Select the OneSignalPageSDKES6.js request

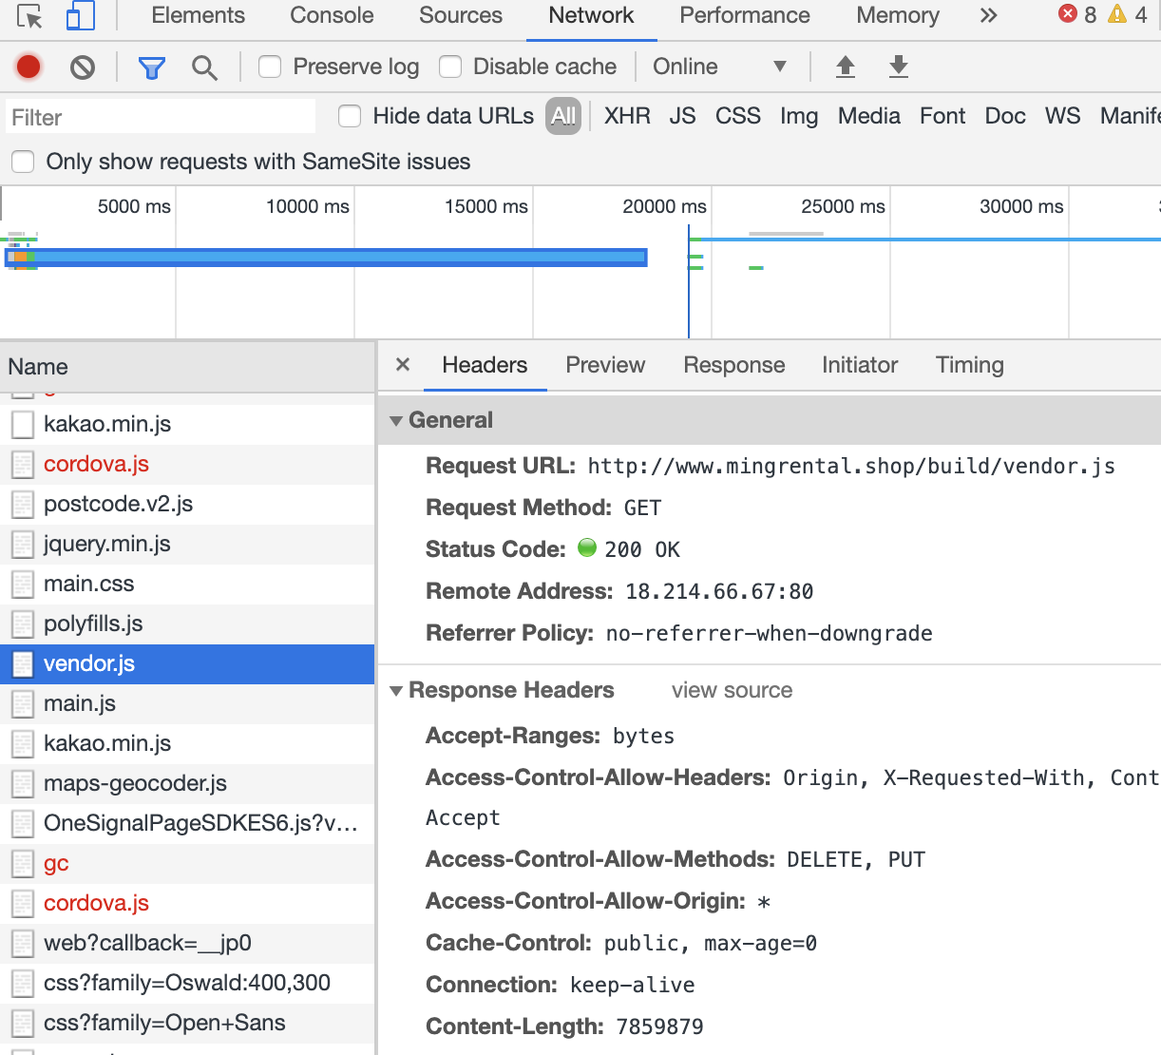(x=187, y=823)
